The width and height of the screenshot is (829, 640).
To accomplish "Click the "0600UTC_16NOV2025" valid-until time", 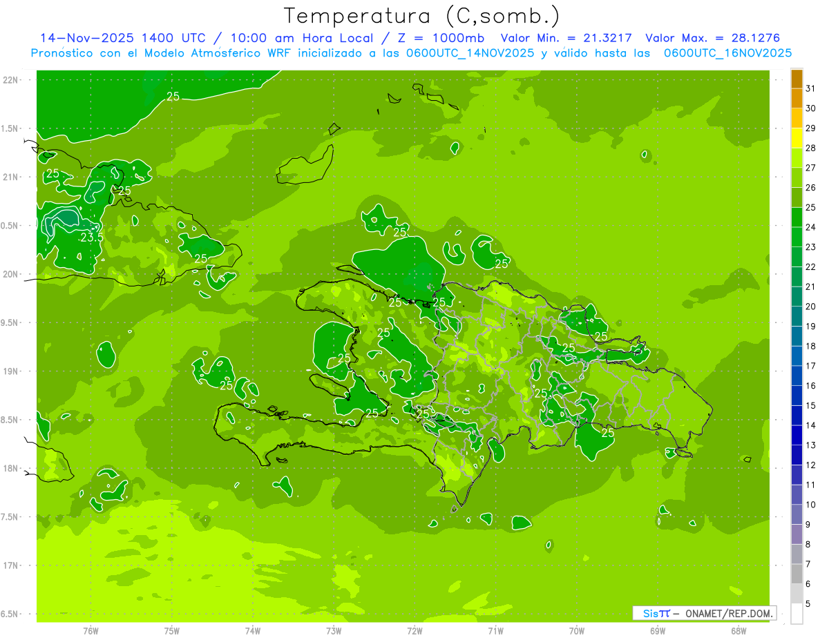I will [727, 53].
